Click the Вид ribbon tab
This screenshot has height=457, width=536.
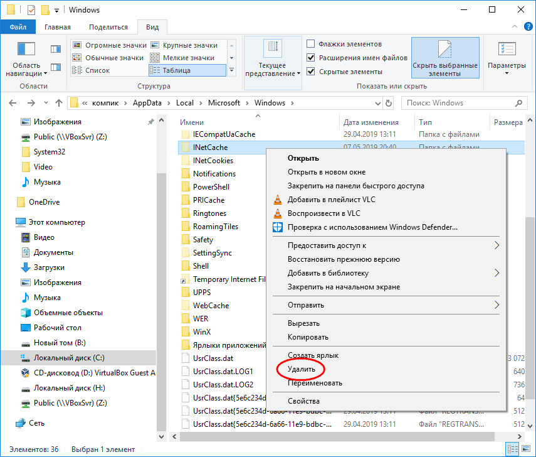(x=152, y=27)
